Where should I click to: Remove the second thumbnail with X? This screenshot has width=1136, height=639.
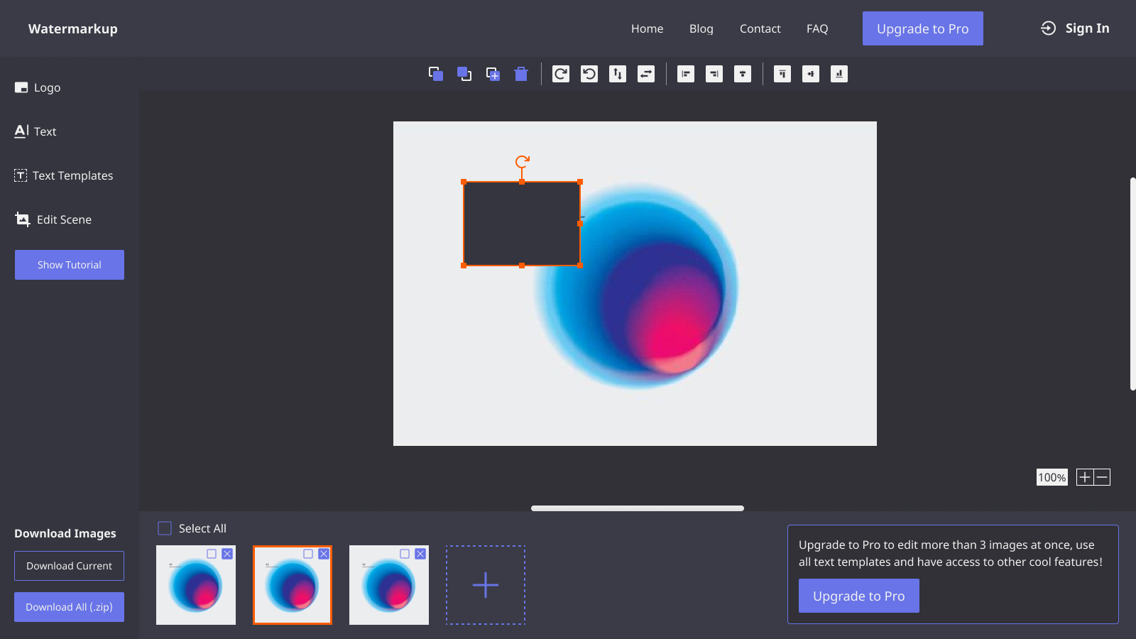324,554
